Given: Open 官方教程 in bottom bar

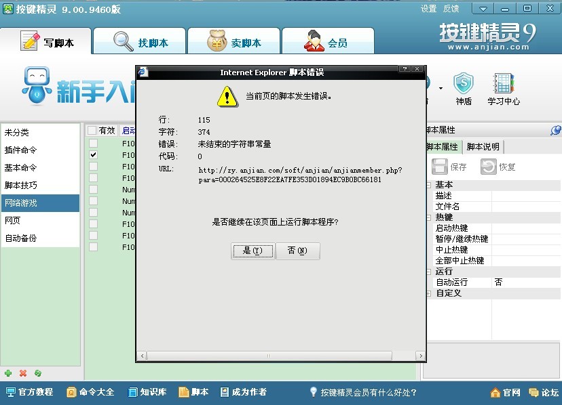Looking at the screenshot, I should click(30, 392).
